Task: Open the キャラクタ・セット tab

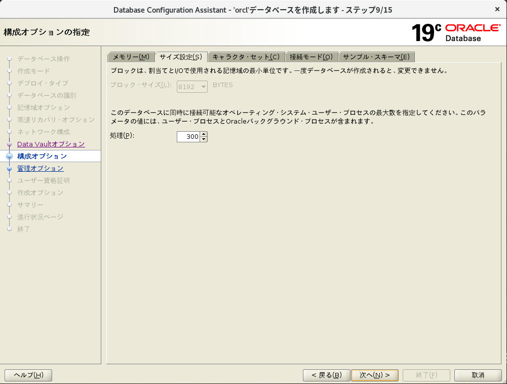Action: coord(246,57)
